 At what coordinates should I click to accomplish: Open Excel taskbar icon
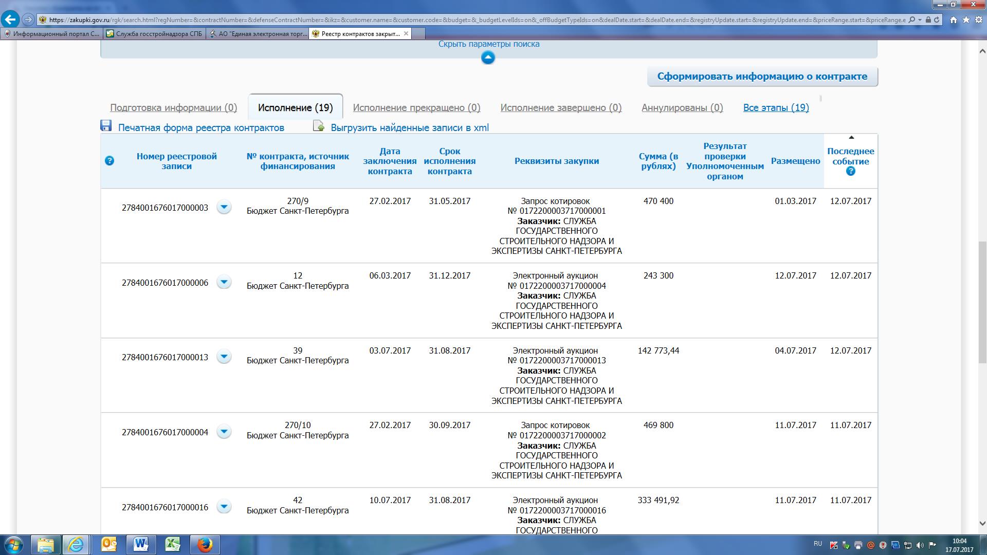[x=173, y=545]
